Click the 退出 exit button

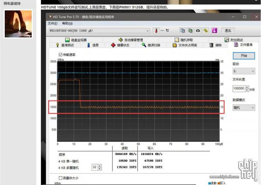(x=228, y=31)
